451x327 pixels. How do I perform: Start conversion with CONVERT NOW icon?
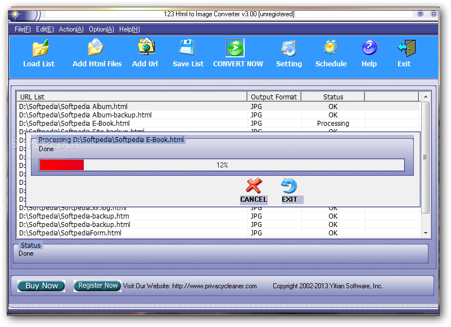[235, 48]
